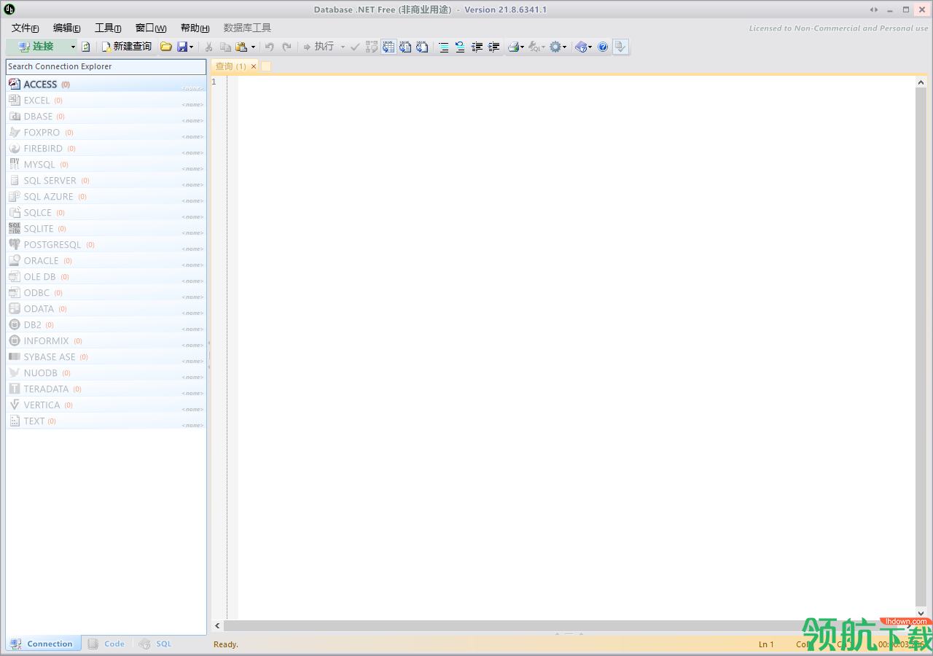The width and height of the screenshot is (933, 656).
Task: Select the 查询 (1) query tab
Action: pyautogui.click(x=231, y=66)
